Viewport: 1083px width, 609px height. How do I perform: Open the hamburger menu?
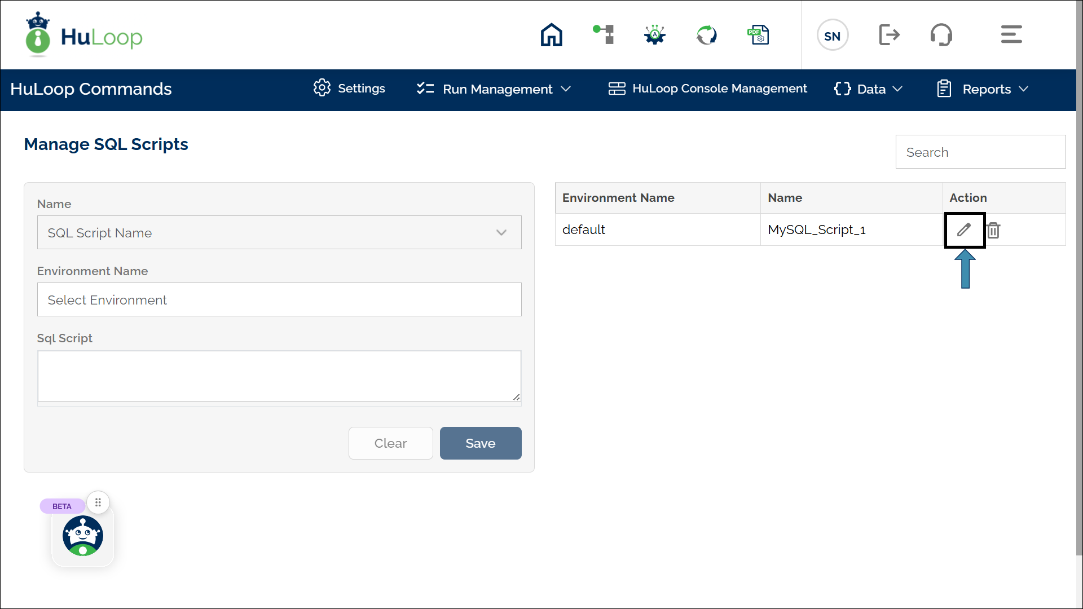pos(1011,34)
